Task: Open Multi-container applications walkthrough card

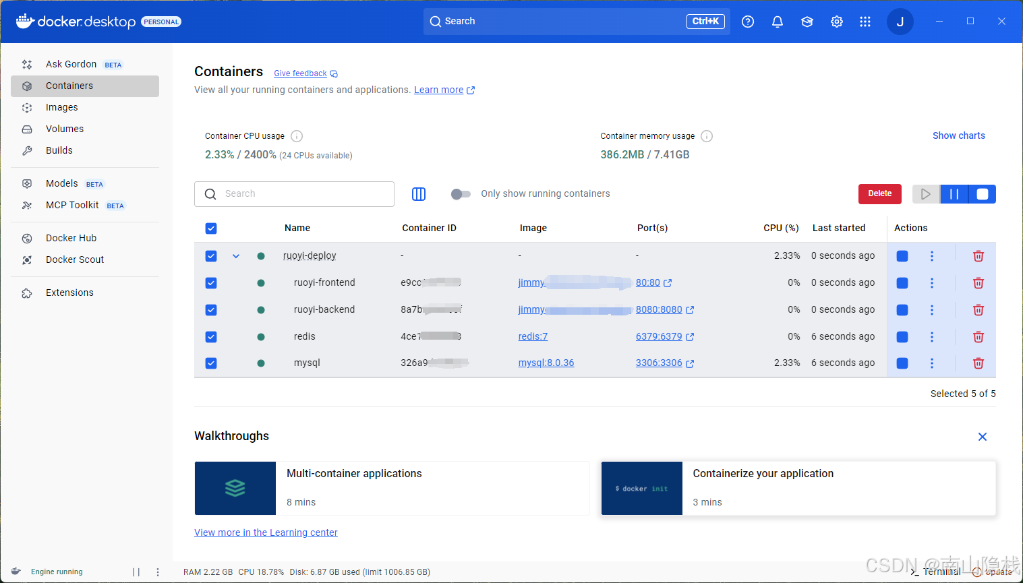Action: (392, 489)
